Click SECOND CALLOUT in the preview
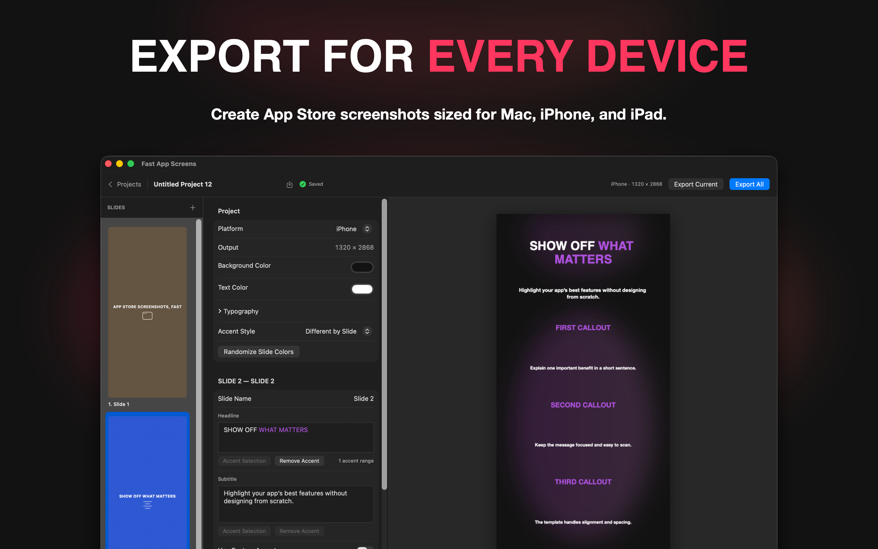Screen dimensions: 878x549 [x=583, y=405]
